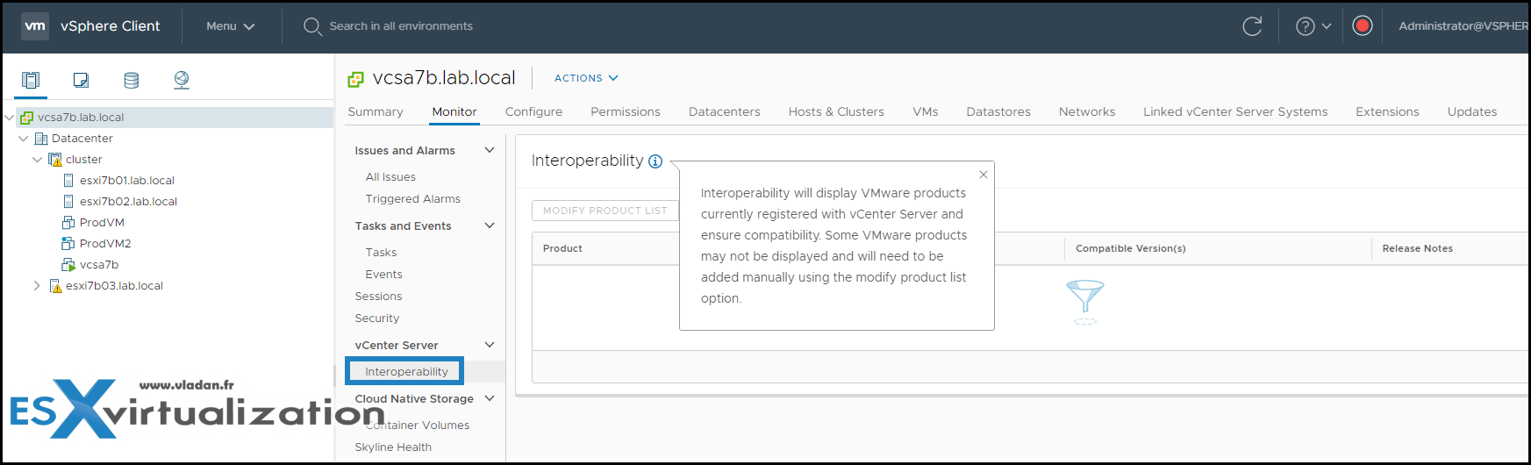The width and height of the screenshot is (1531, 465).
Task: Collapse the Datacenter tree node
Action: coord(24,139)
